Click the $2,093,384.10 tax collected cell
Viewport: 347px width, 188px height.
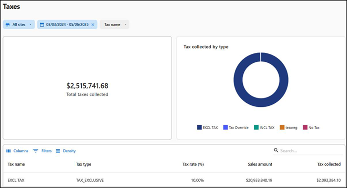click(329, 180)
